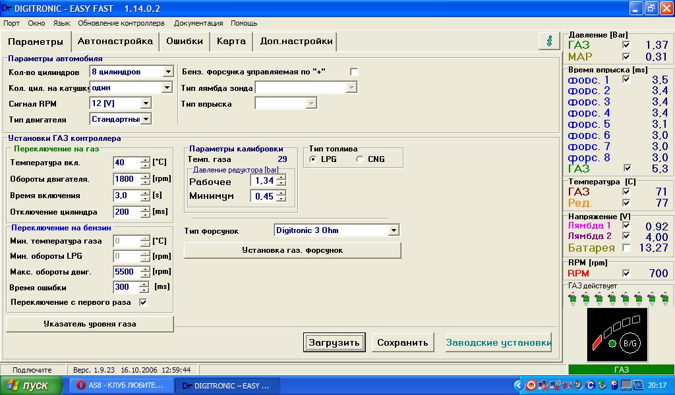Image resolution: width=675 pixels, height=395 pixels.
Task: Open the Документация menu
Action: pyautogui.click(x=198, y=23)
